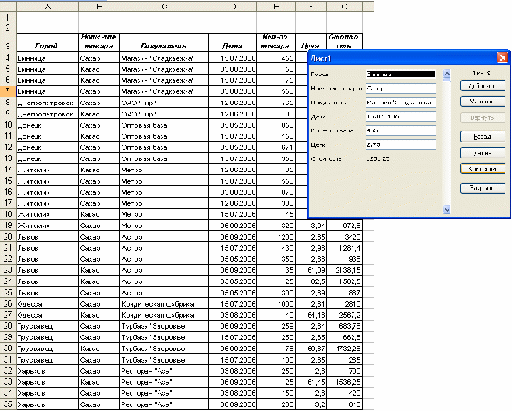The height and width of the screenshot is (411, 512).
Task: Click Днепропетровск cell in row 8
Action: coord(48,103)
